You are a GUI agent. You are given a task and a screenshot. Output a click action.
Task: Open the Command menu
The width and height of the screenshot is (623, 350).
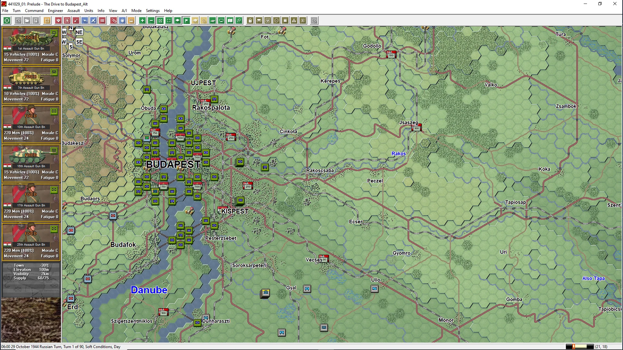[34, 10]
